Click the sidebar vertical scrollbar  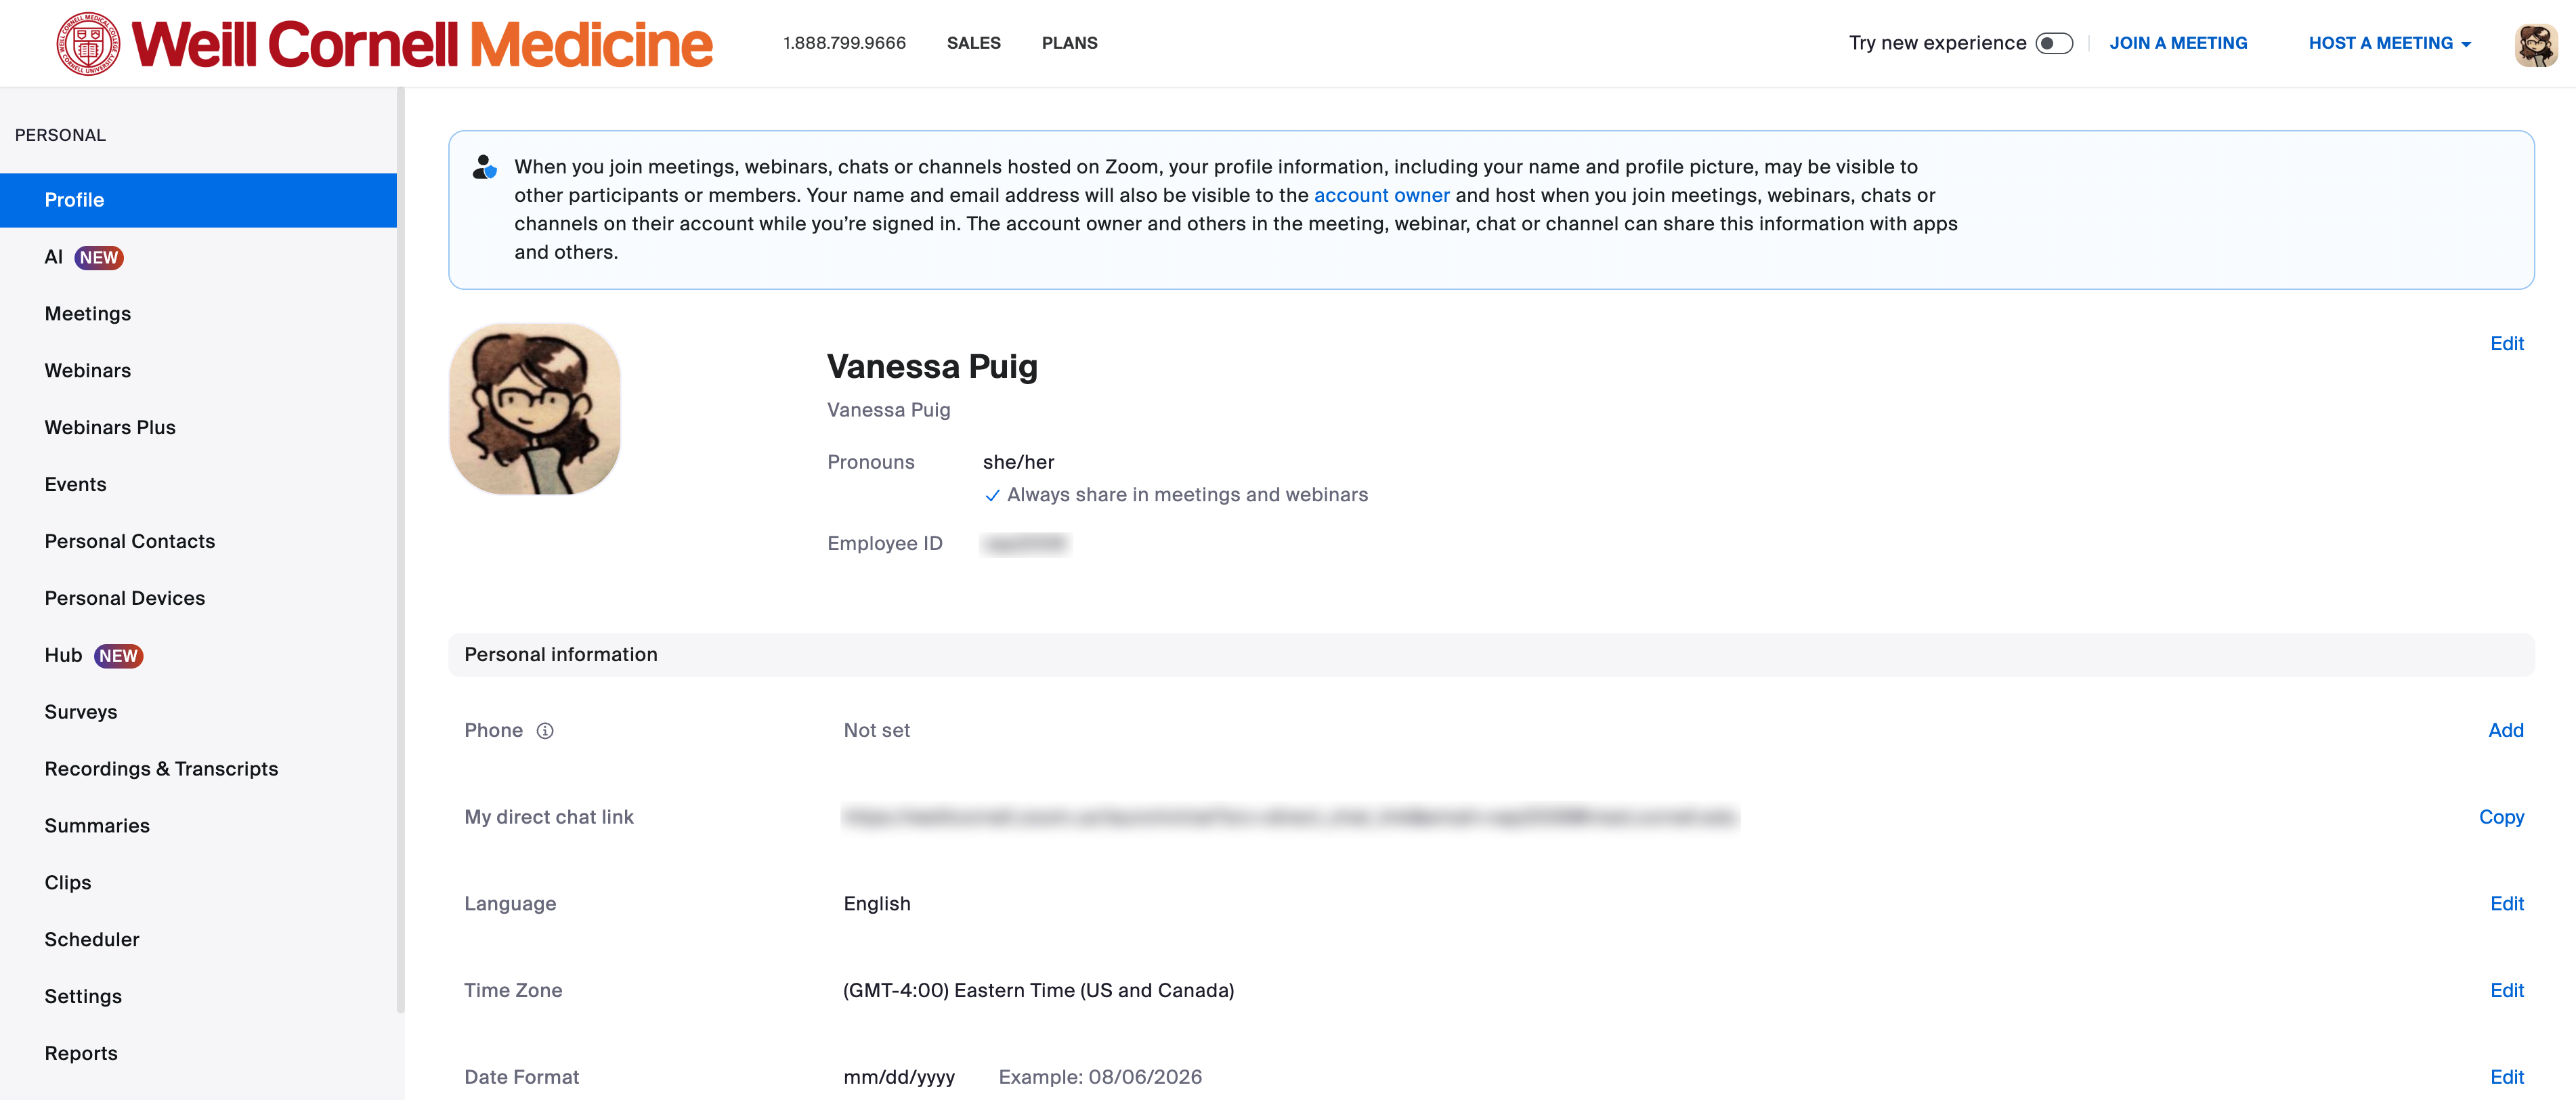coord(400,550)
